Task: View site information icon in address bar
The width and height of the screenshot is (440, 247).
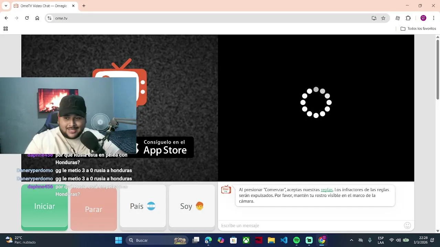Action: click(49, 18)
